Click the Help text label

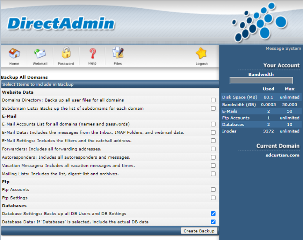92,63
